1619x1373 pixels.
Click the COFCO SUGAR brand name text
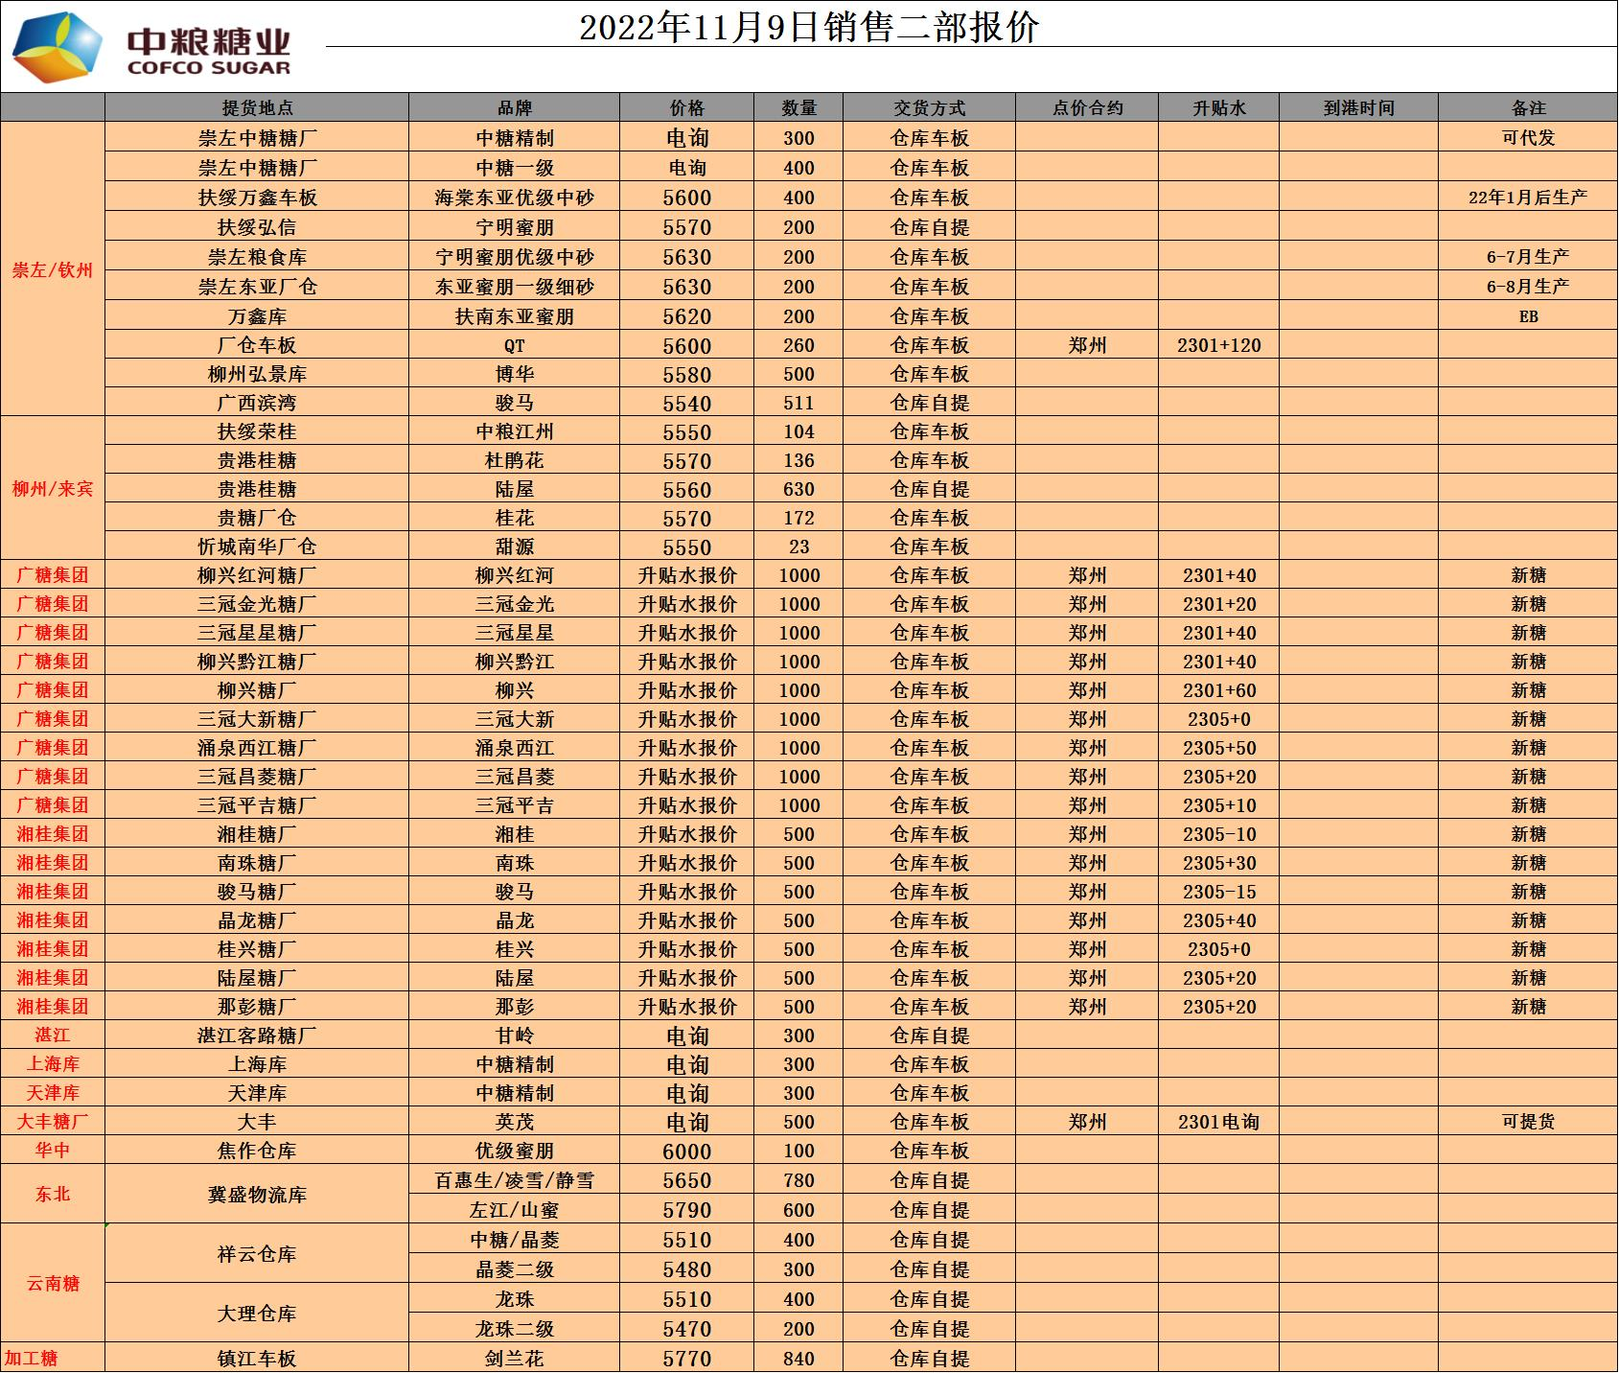tap(208, 68)
